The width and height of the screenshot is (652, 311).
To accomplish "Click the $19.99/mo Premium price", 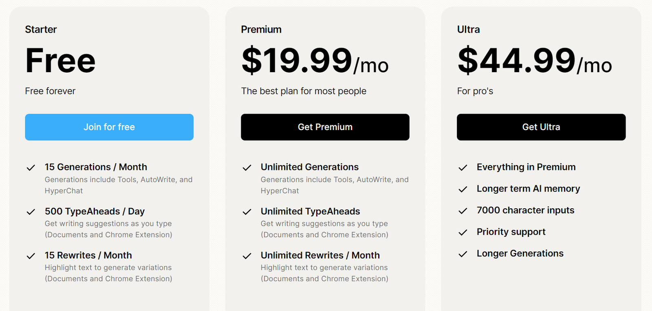I will click(315, 61).
